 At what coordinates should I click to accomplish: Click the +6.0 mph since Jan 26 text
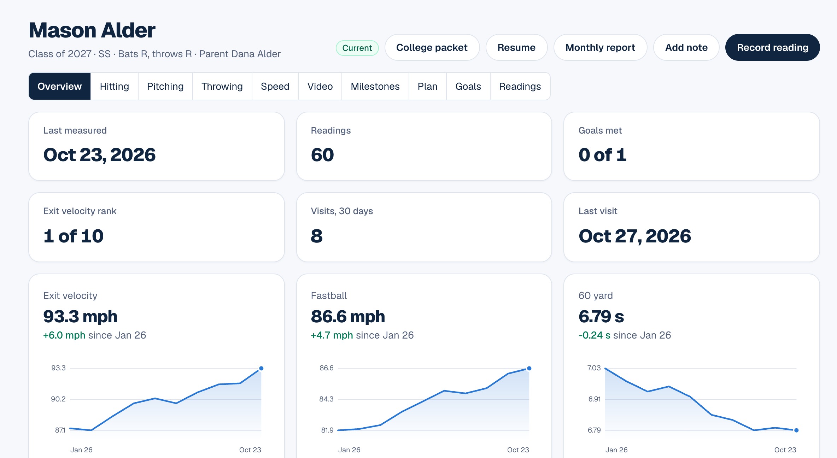[94, 335]
